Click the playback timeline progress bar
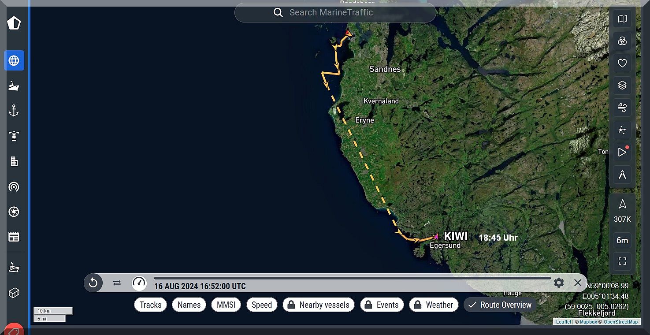Image resolution: width=650 pixels, height=335 pixels. coord(352,278)
